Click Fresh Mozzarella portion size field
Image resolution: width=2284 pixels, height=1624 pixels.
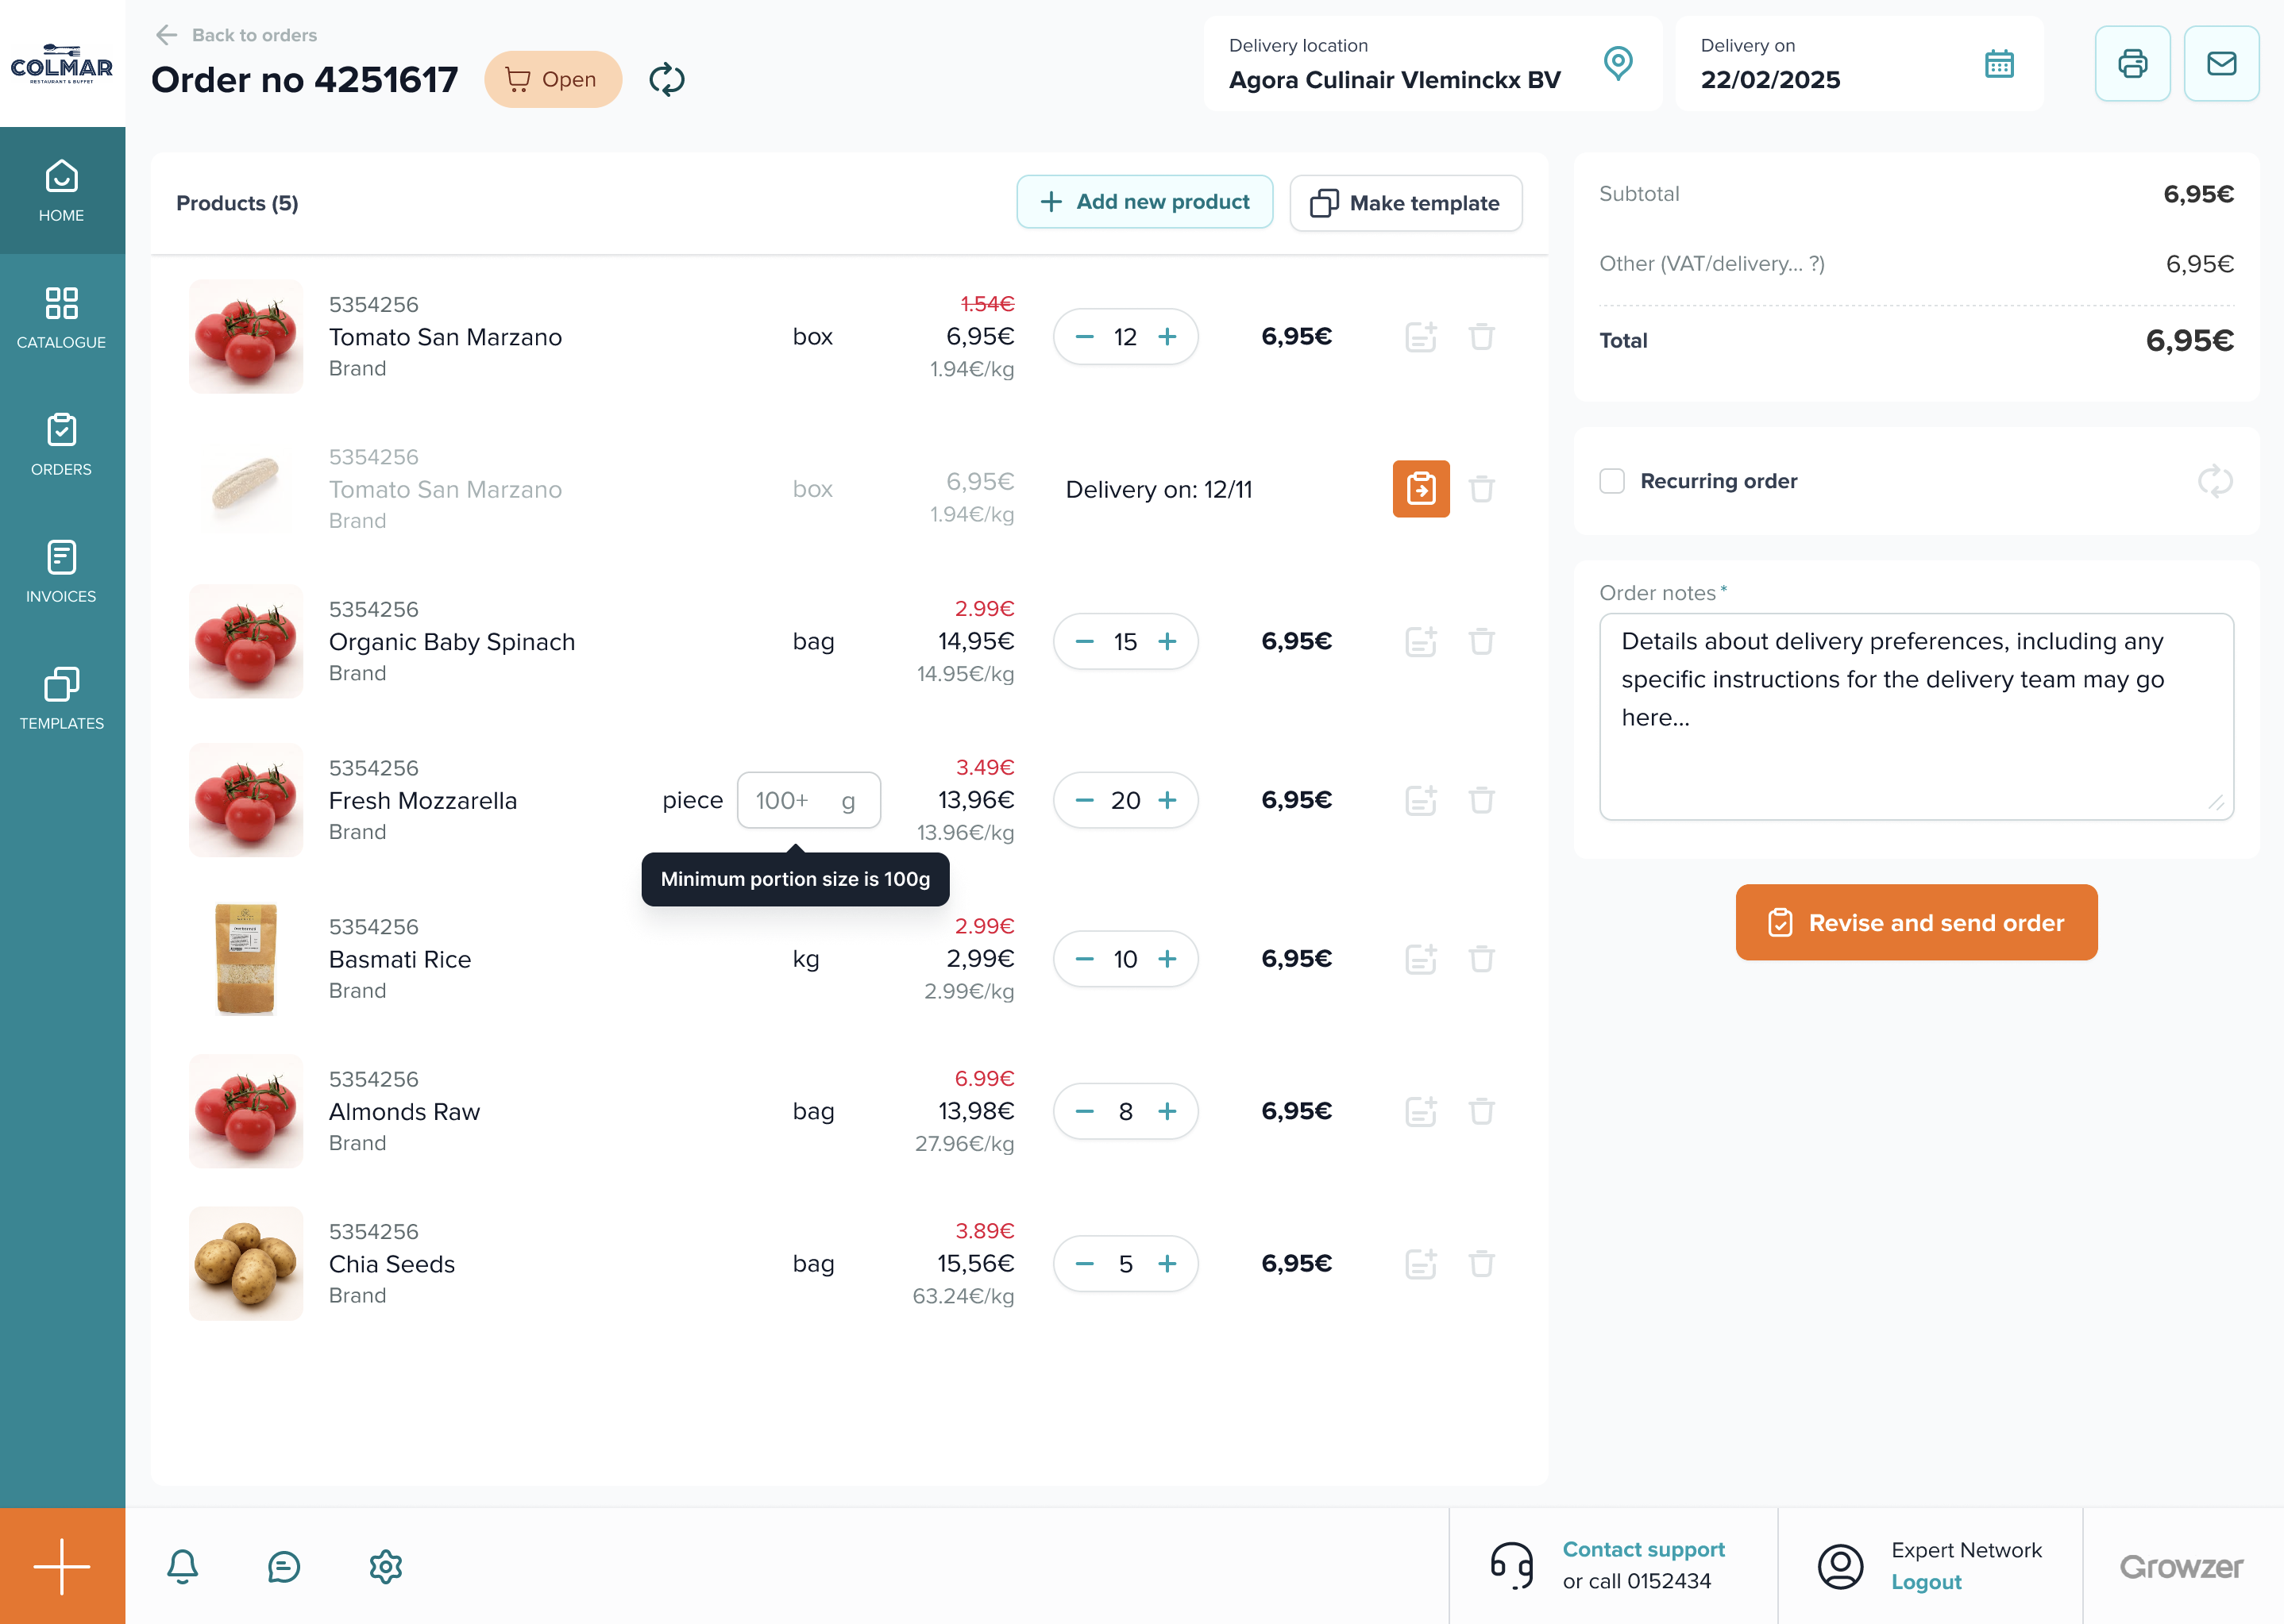click(808, 800)
